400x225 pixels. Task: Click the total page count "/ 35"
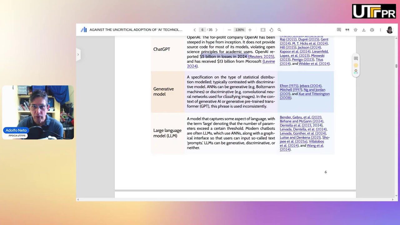[x=210, y=30]
